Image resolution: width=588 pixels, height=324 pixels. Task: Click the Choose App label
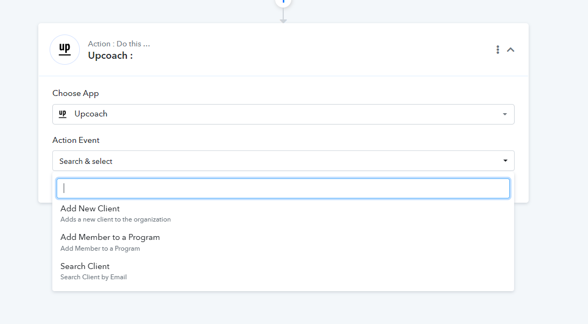pos(76,93)
